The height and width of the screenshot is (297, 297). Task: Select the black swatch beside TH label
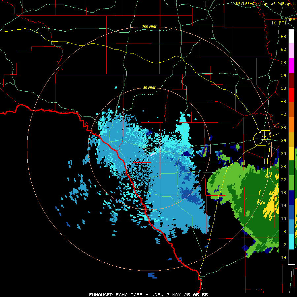(291, 257)
